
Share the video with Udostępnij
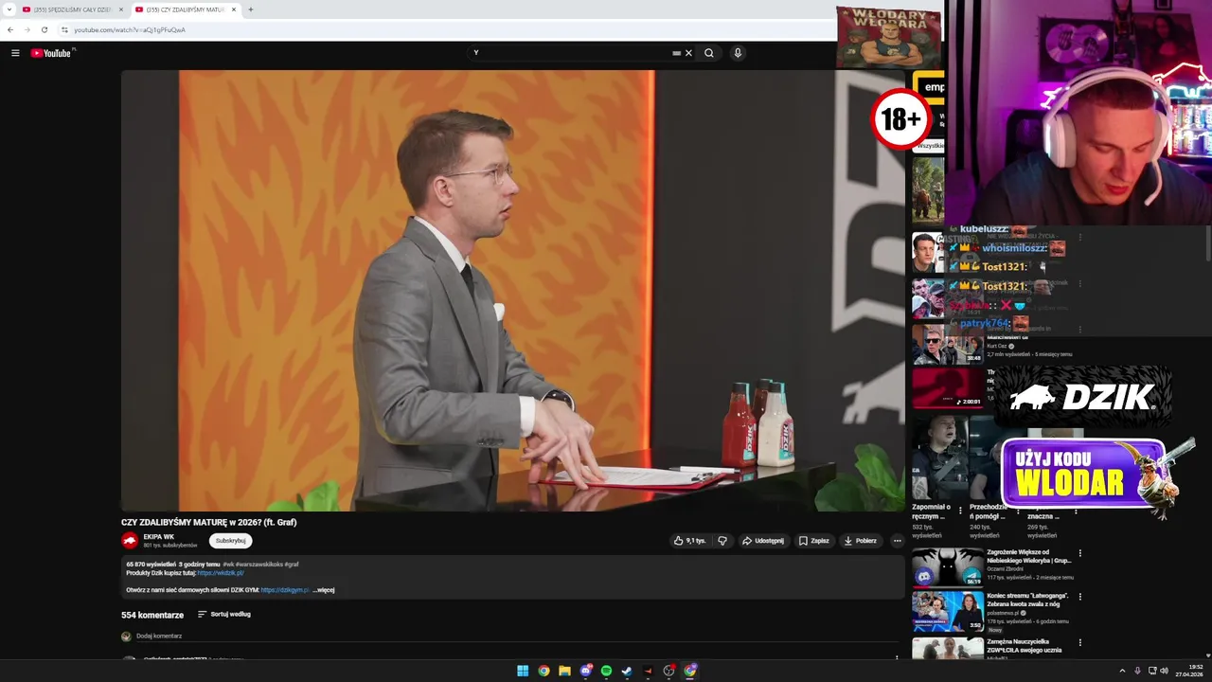763,541
